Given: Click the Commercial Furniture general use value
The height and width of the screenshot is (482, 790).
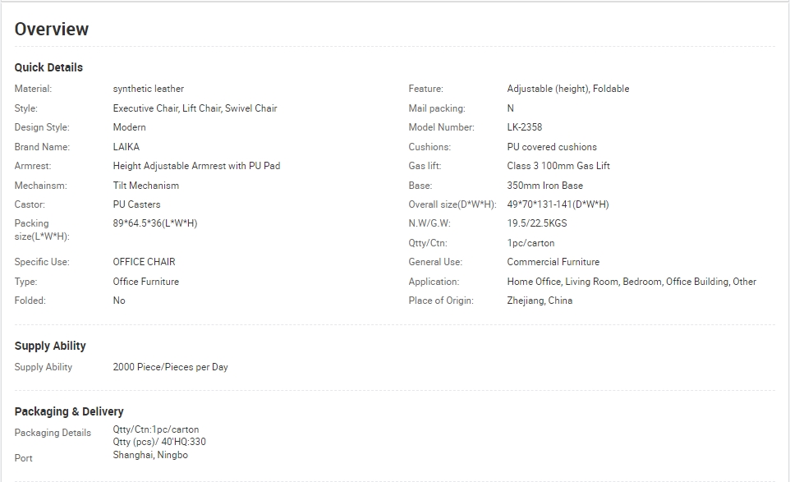Looking at the screenshot, I should (553, 262).
